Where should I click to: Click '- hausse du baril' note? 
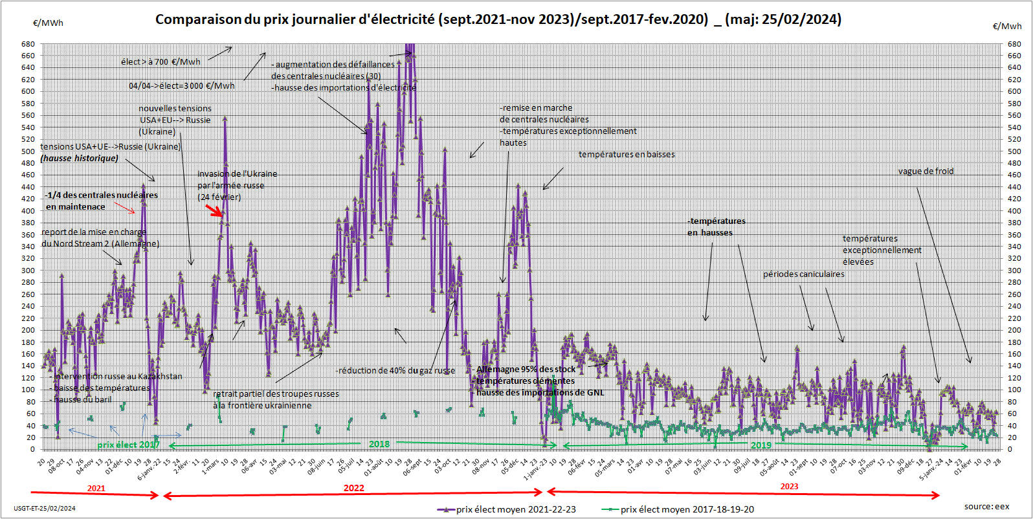point(80,400)
